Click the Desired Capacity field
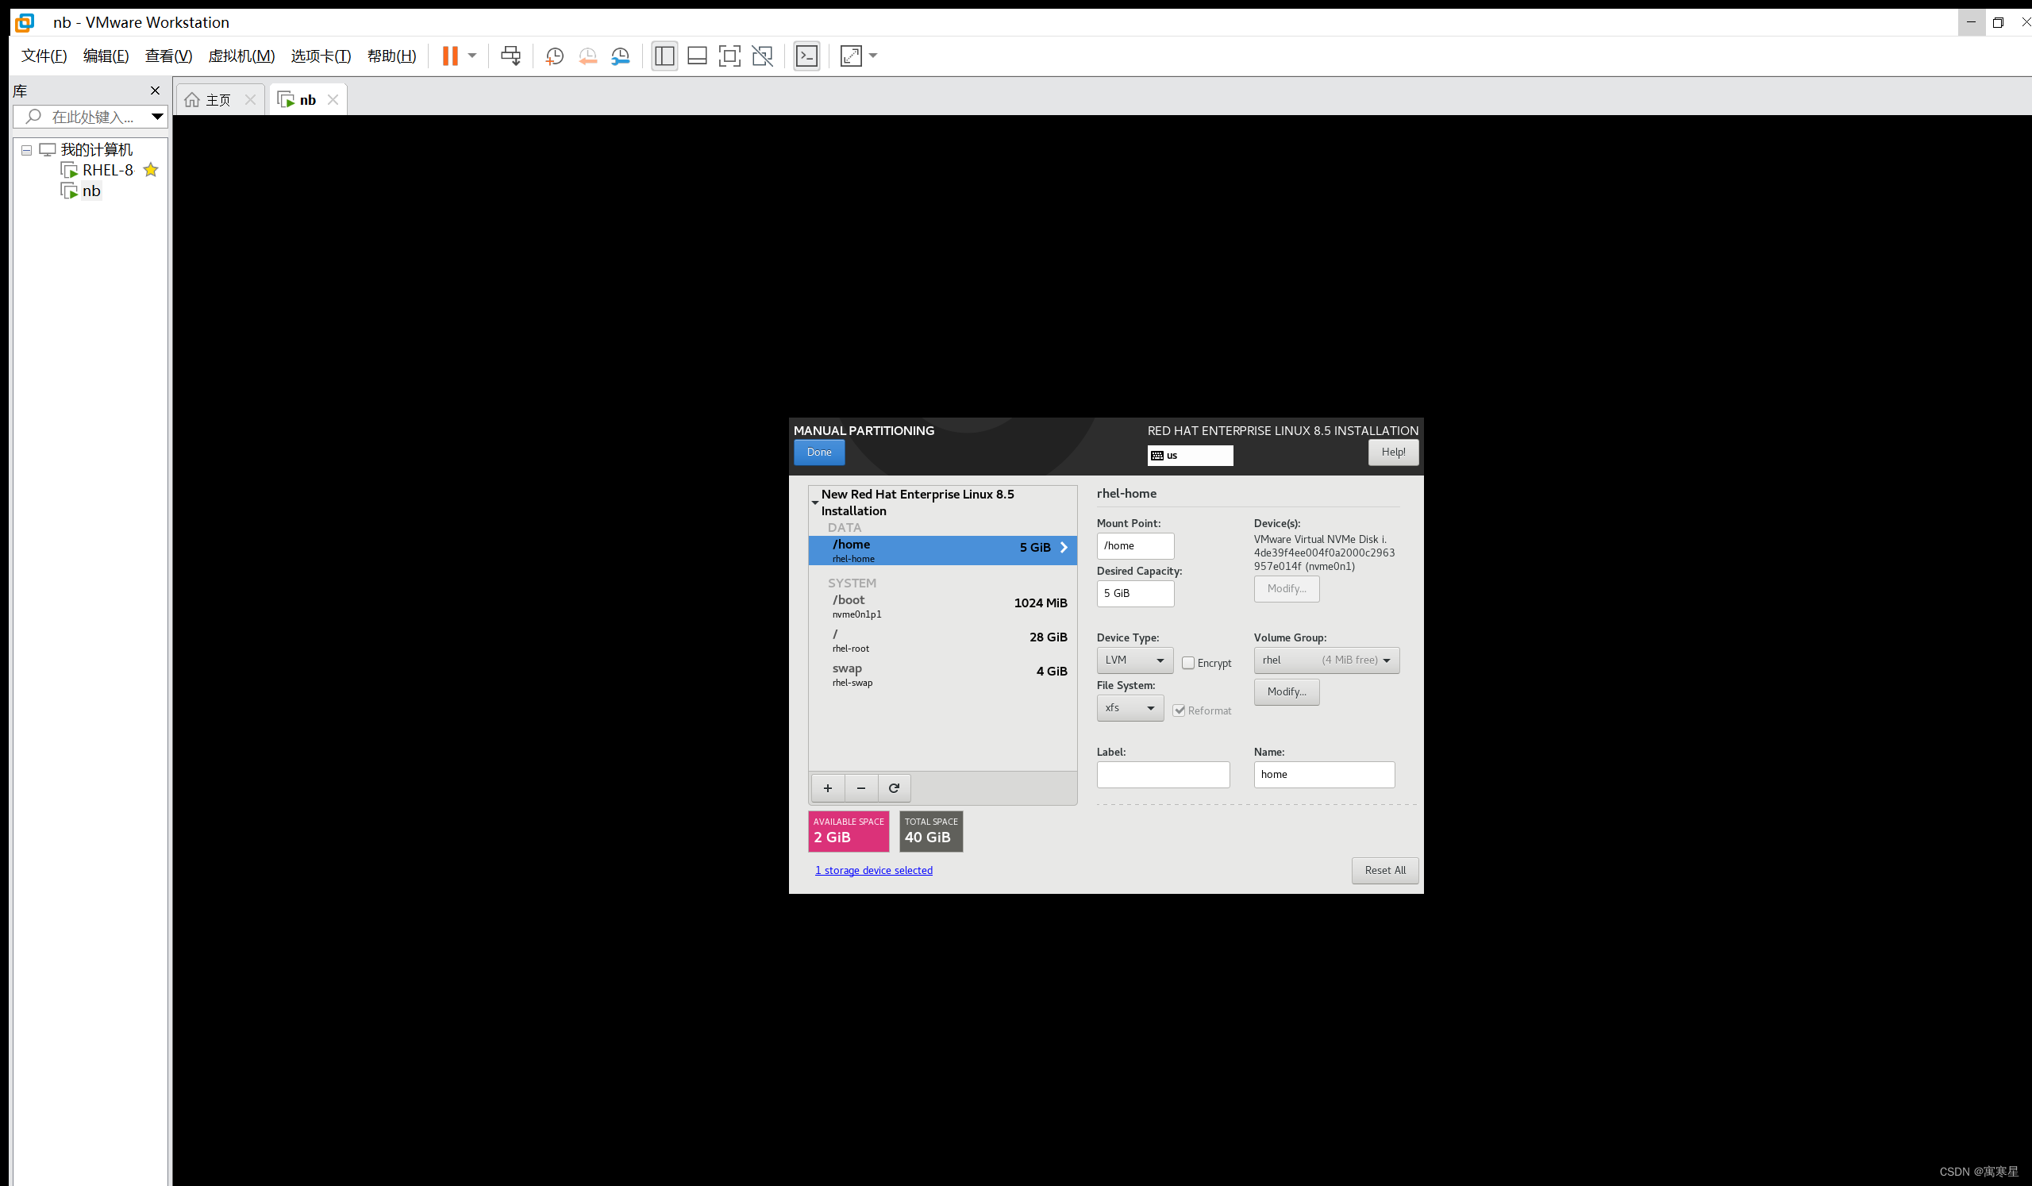2032x1186 pixels. [x=1135, y=594]
